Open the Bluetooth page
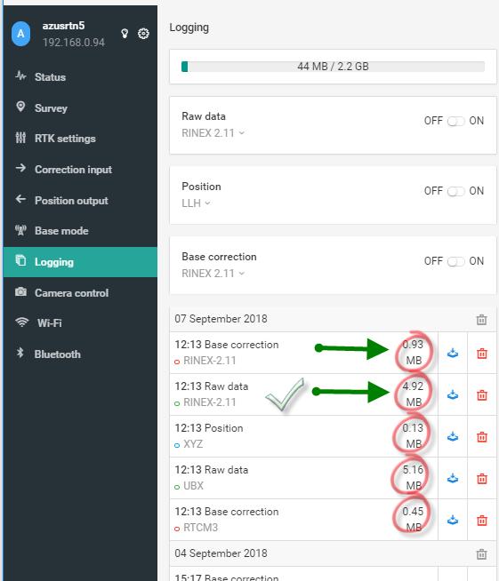499x581 pixels. (80, 354)
